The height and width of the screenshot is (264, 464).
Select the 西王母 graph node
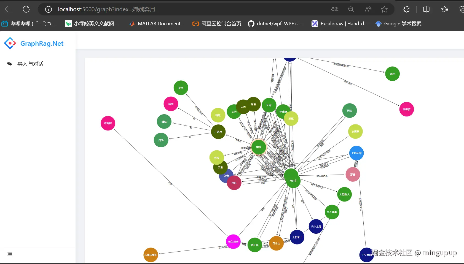[x=255, y=245]
